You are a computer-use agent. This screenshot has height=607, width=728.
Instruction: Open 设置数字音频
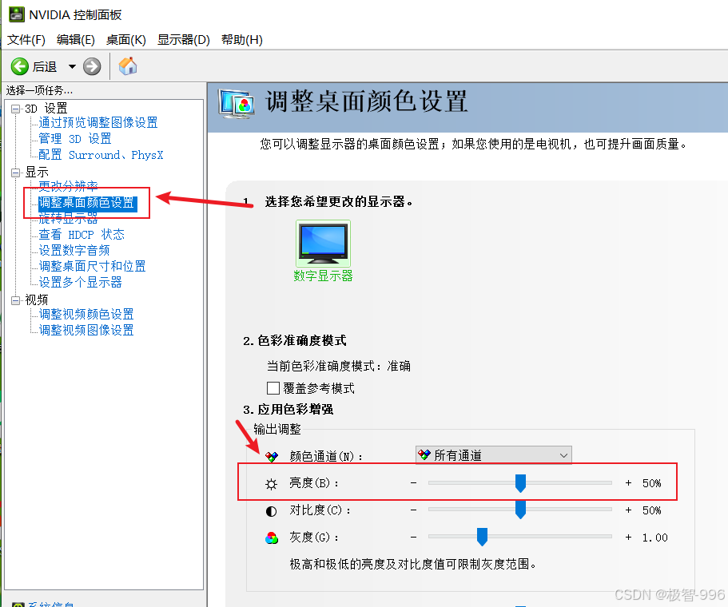tap(74, 251)
